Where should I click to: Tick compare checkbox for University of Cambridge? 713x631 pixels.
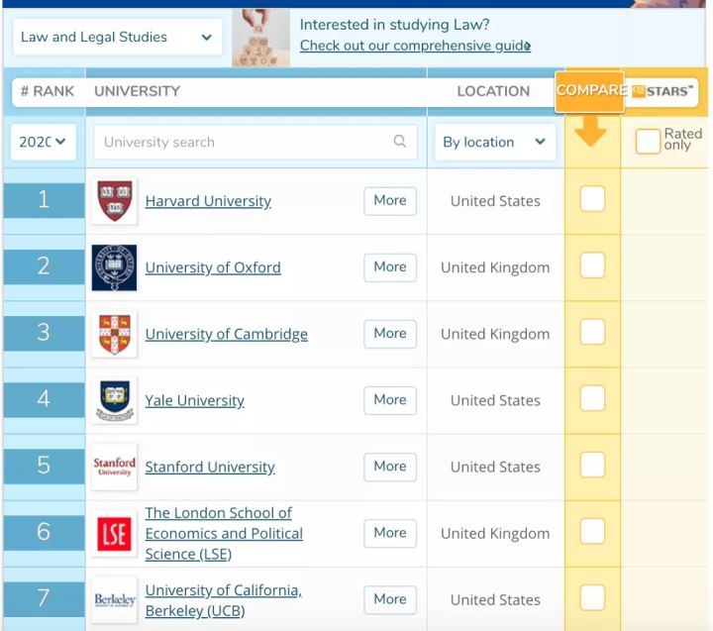click(x=592, y=332)
